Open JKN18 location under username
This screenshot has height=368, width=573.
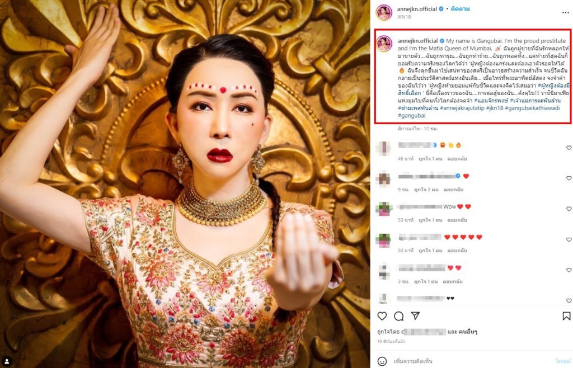(x=404, y=17)
